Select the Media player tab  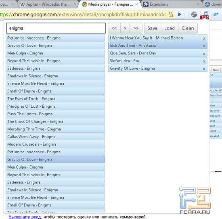tap(111, 4)
